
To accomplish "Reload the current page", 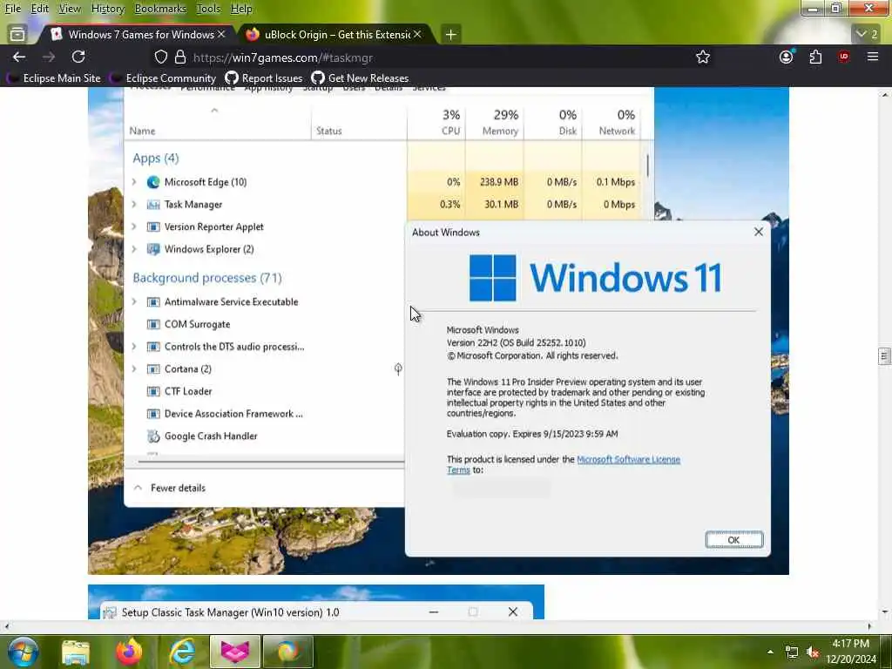I will click(78, 57).
